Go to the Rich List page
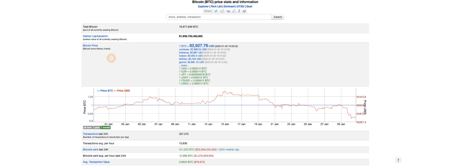Screen dimensions: 451x166 pos(216,6)
